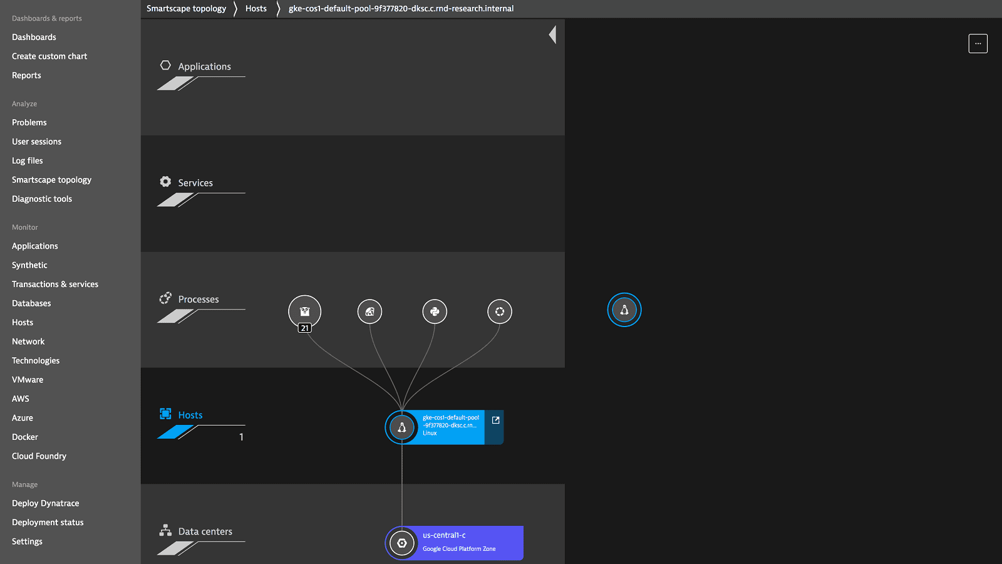Viewport: 1002px width, 564px height.
Task: Click the Services layer gear icon
Action: point(165,182)
